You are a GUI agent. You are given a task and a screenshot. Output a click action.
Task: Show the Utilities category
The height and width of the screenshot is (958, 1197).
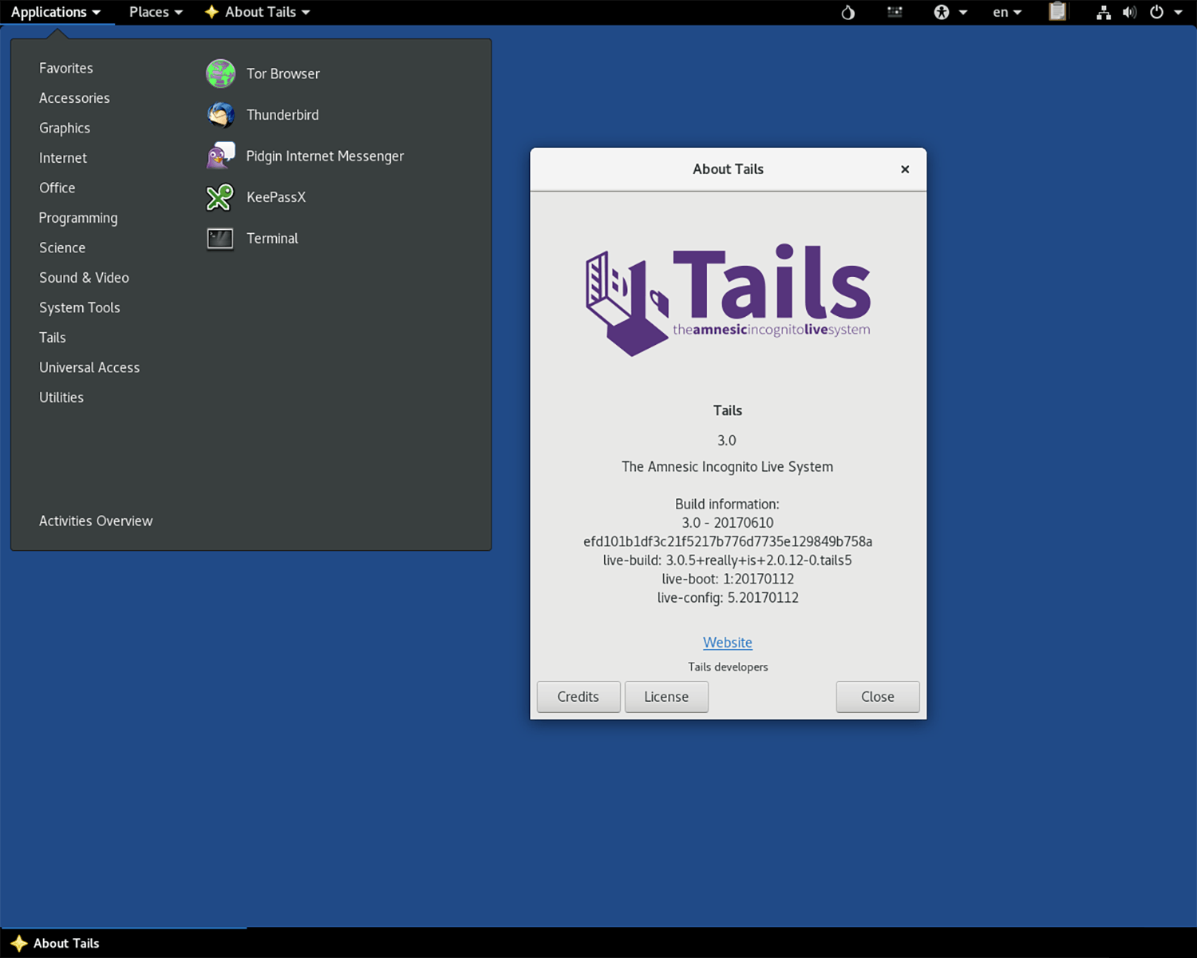pos(61,398)
